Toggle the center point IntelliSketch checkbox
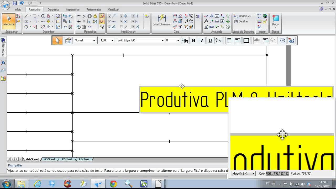 tap(121, 16)
